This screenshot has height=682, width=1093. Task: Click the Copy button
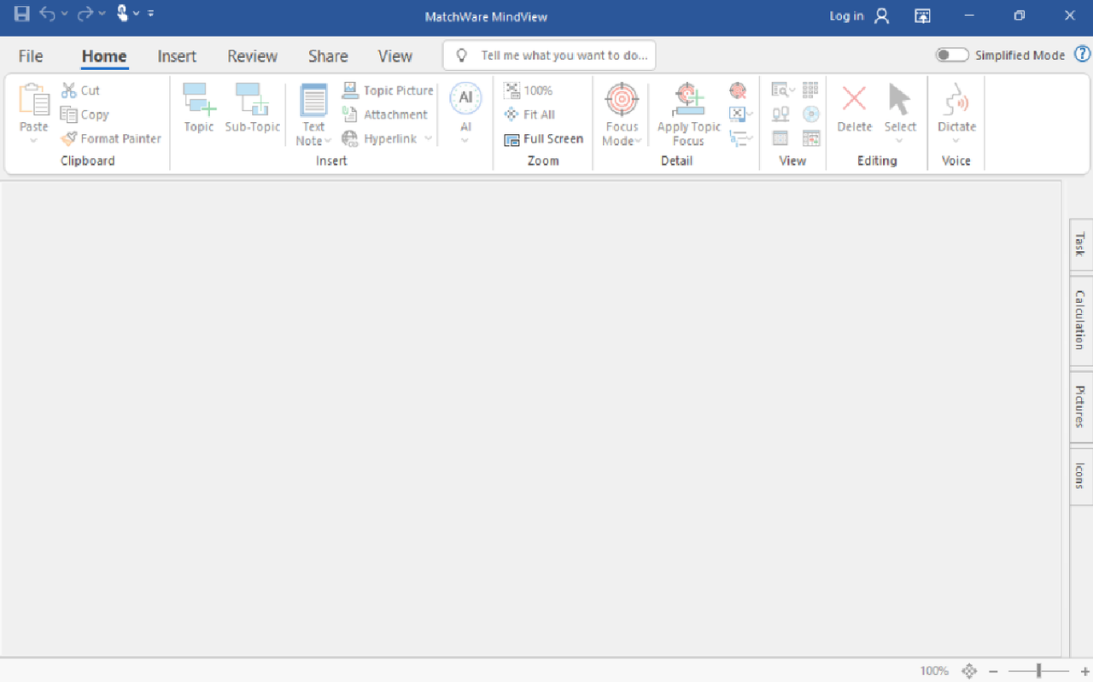click(85, 114)
